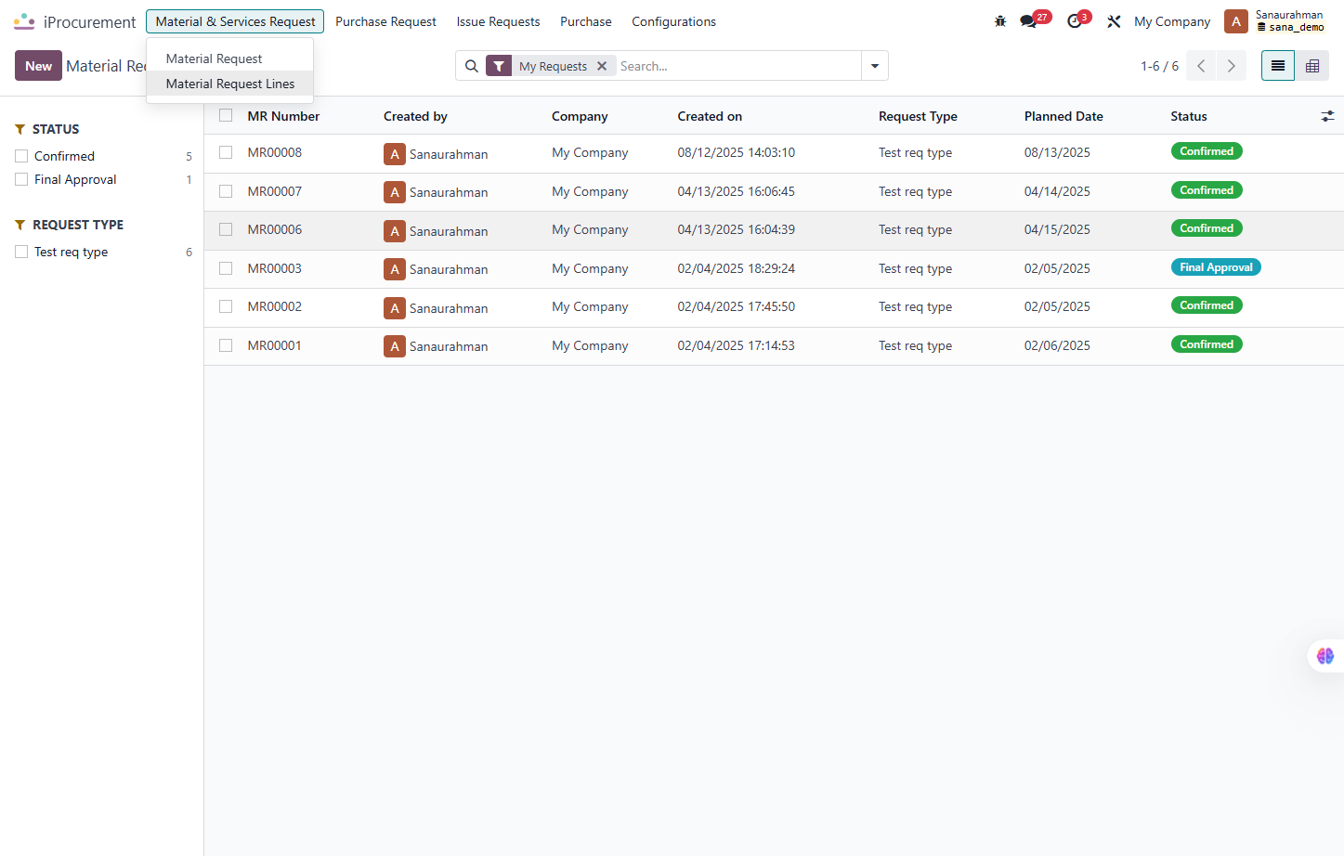Screen dimensions: 1344x856
Task: Check the Test req type filter
Action: click(x=21, y=252)
